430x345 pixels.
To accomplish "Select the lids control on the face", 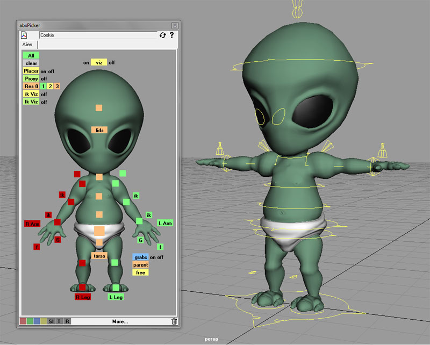I will (x=99, y=130).
